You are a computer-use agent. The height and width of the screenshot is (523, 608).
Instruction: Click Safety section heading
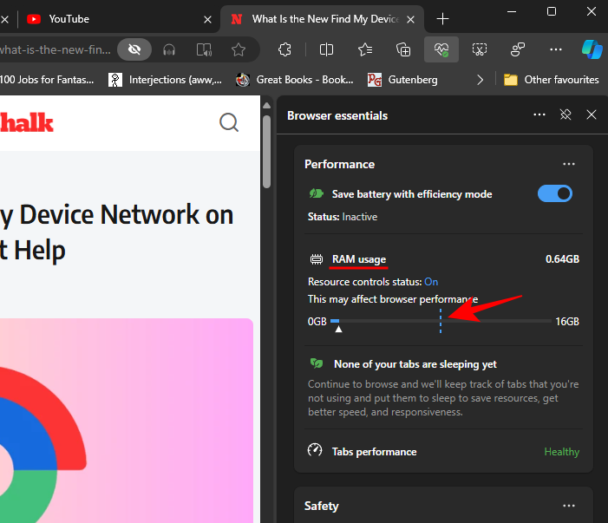click(322, 506)
